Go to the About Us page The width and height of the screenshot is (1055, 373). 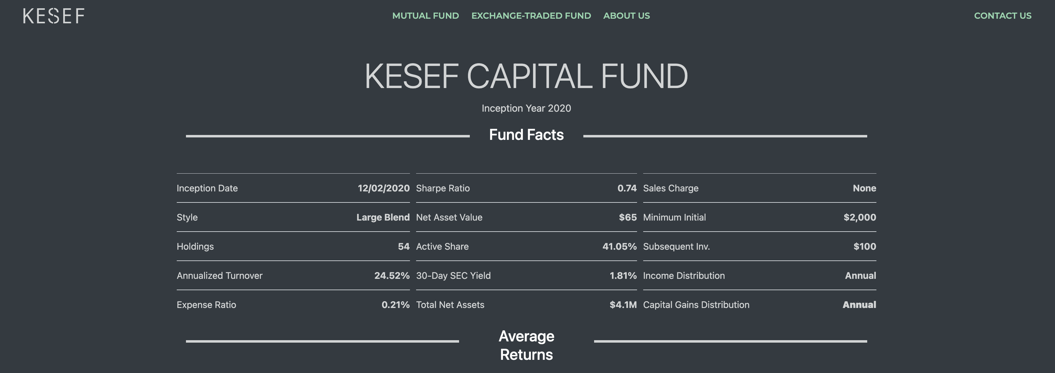pyautogui.click(x=627, y=16)
